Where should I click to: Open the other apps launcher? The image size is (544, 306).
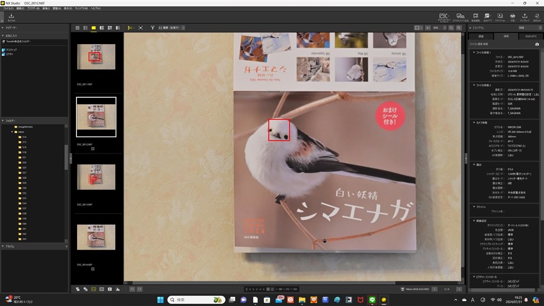coord(488,17)
